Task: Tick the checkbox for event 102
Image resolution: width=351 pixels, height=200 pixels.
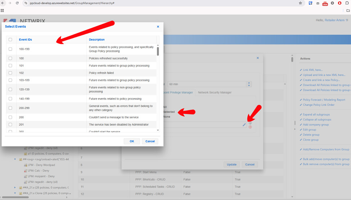Action: [10, 73]
